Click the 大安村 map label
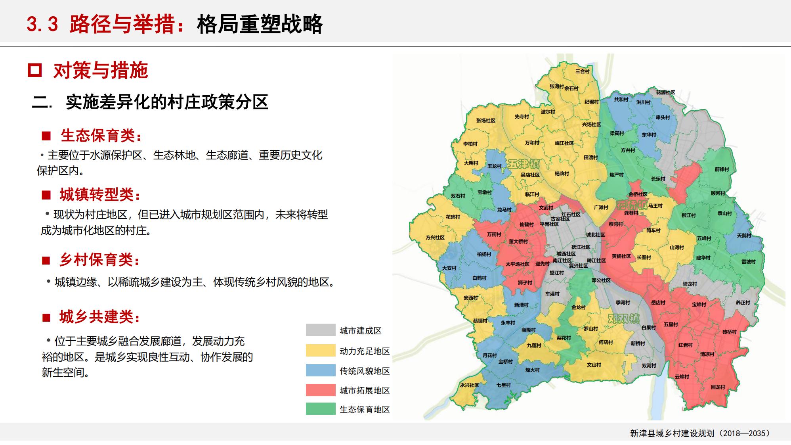The height and width of the screenshot is (445, 791). pyautogui.click(x=449, y=268)
